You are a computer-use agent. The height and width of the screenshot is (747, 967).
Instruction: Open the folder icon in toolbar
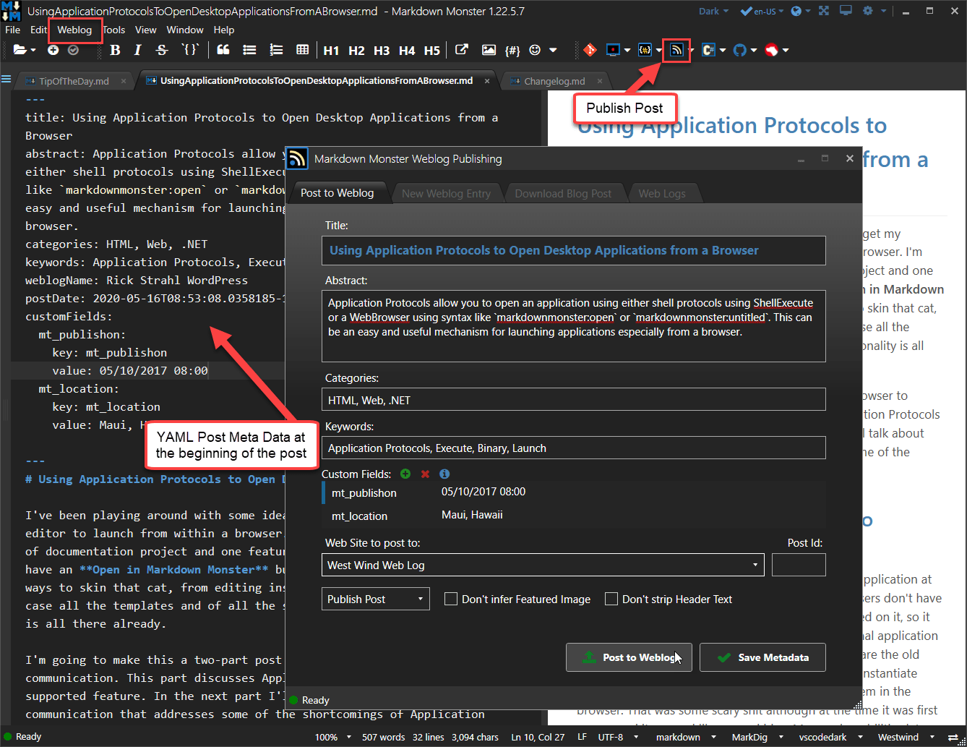pos(20,50)
